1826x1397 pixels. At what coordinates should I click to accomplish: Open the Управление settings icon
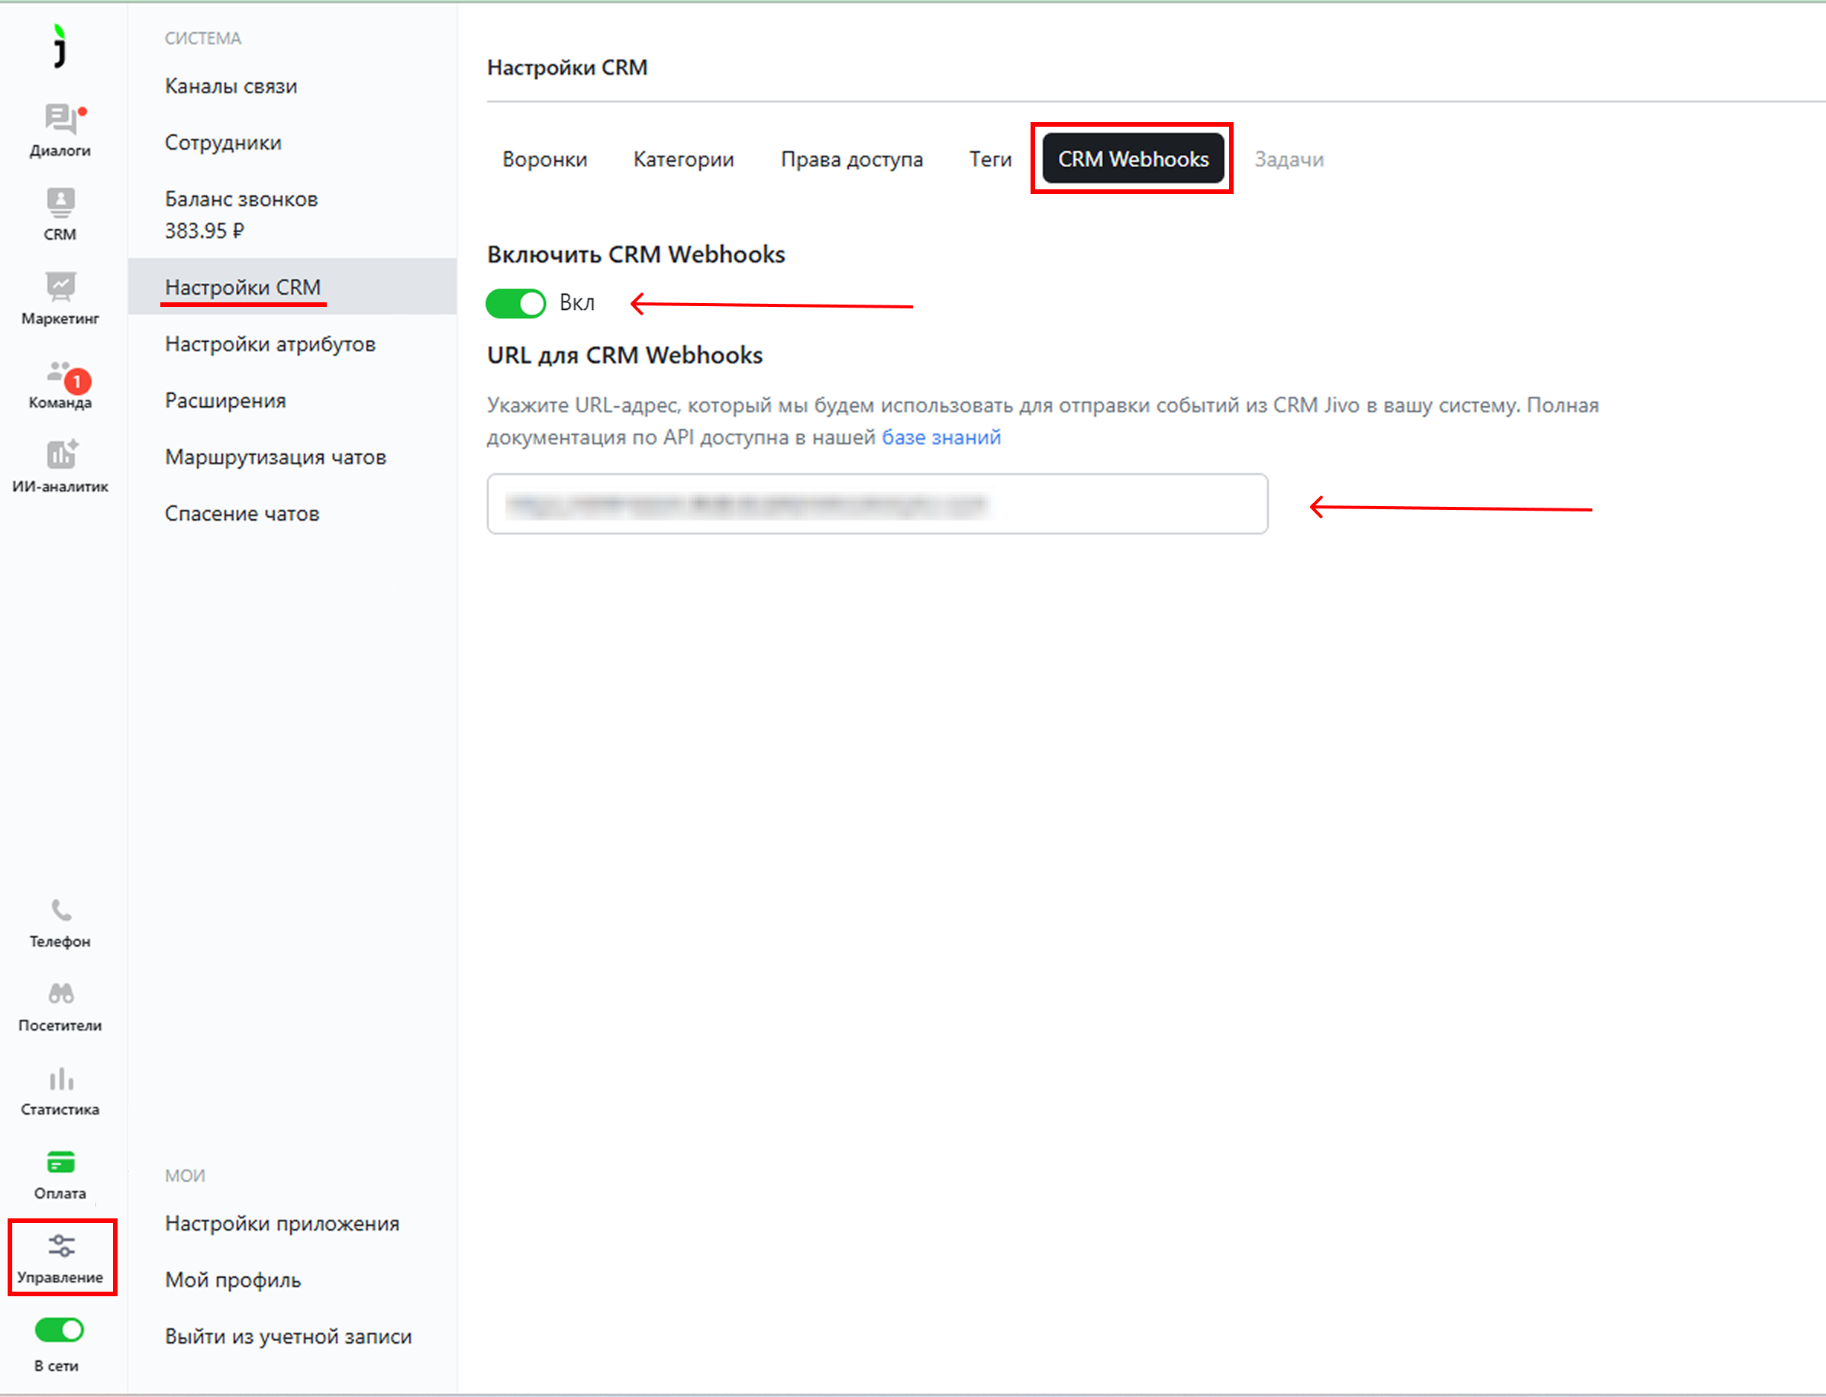coord(60,1247)
